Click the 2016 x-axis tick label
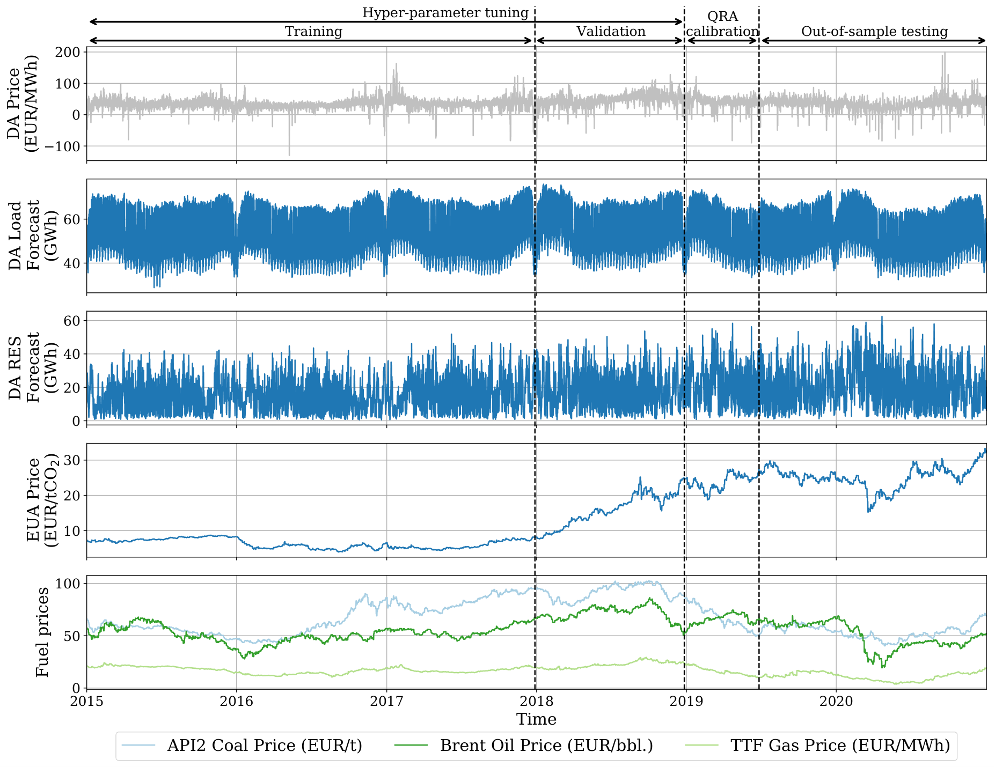Viewport: 995px width, 767px height. click(237, 701)
